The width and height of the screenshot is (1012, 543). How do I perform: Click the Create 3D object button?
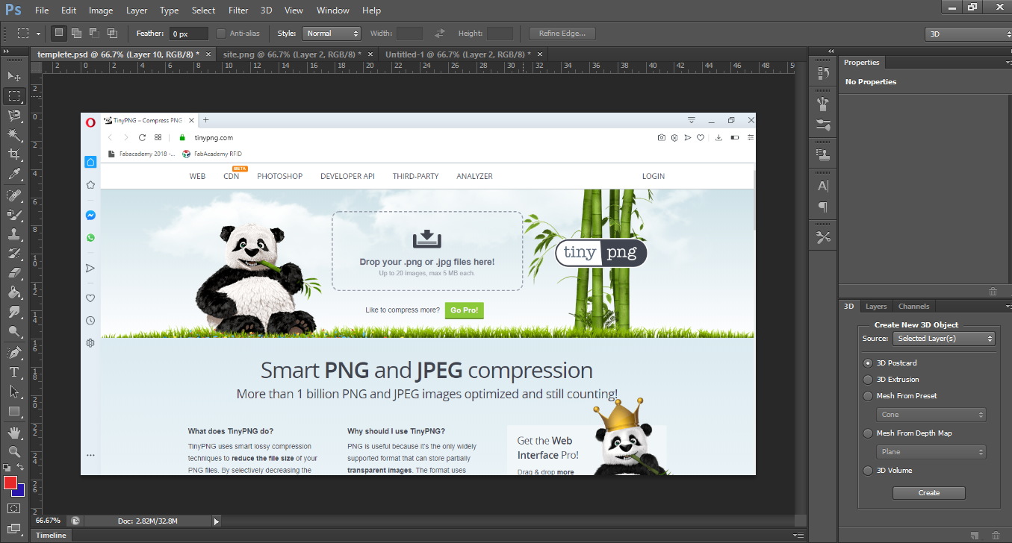click(929, 493)
